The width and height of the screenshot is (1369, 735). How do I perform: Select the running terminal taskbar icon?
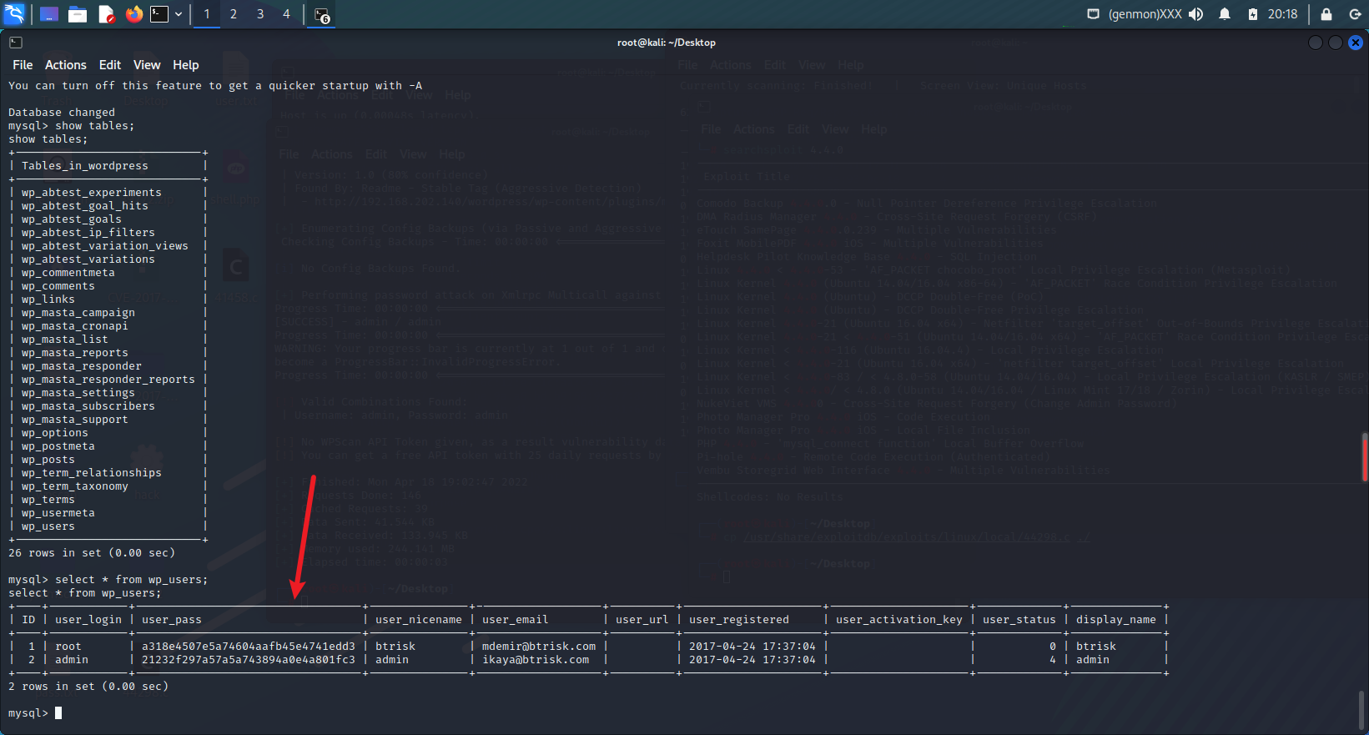tap(322, 15)
